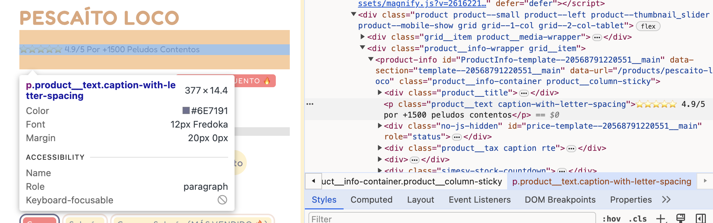Select the product__info-container.product__column-sticky breadcrumb

(411, 182)
